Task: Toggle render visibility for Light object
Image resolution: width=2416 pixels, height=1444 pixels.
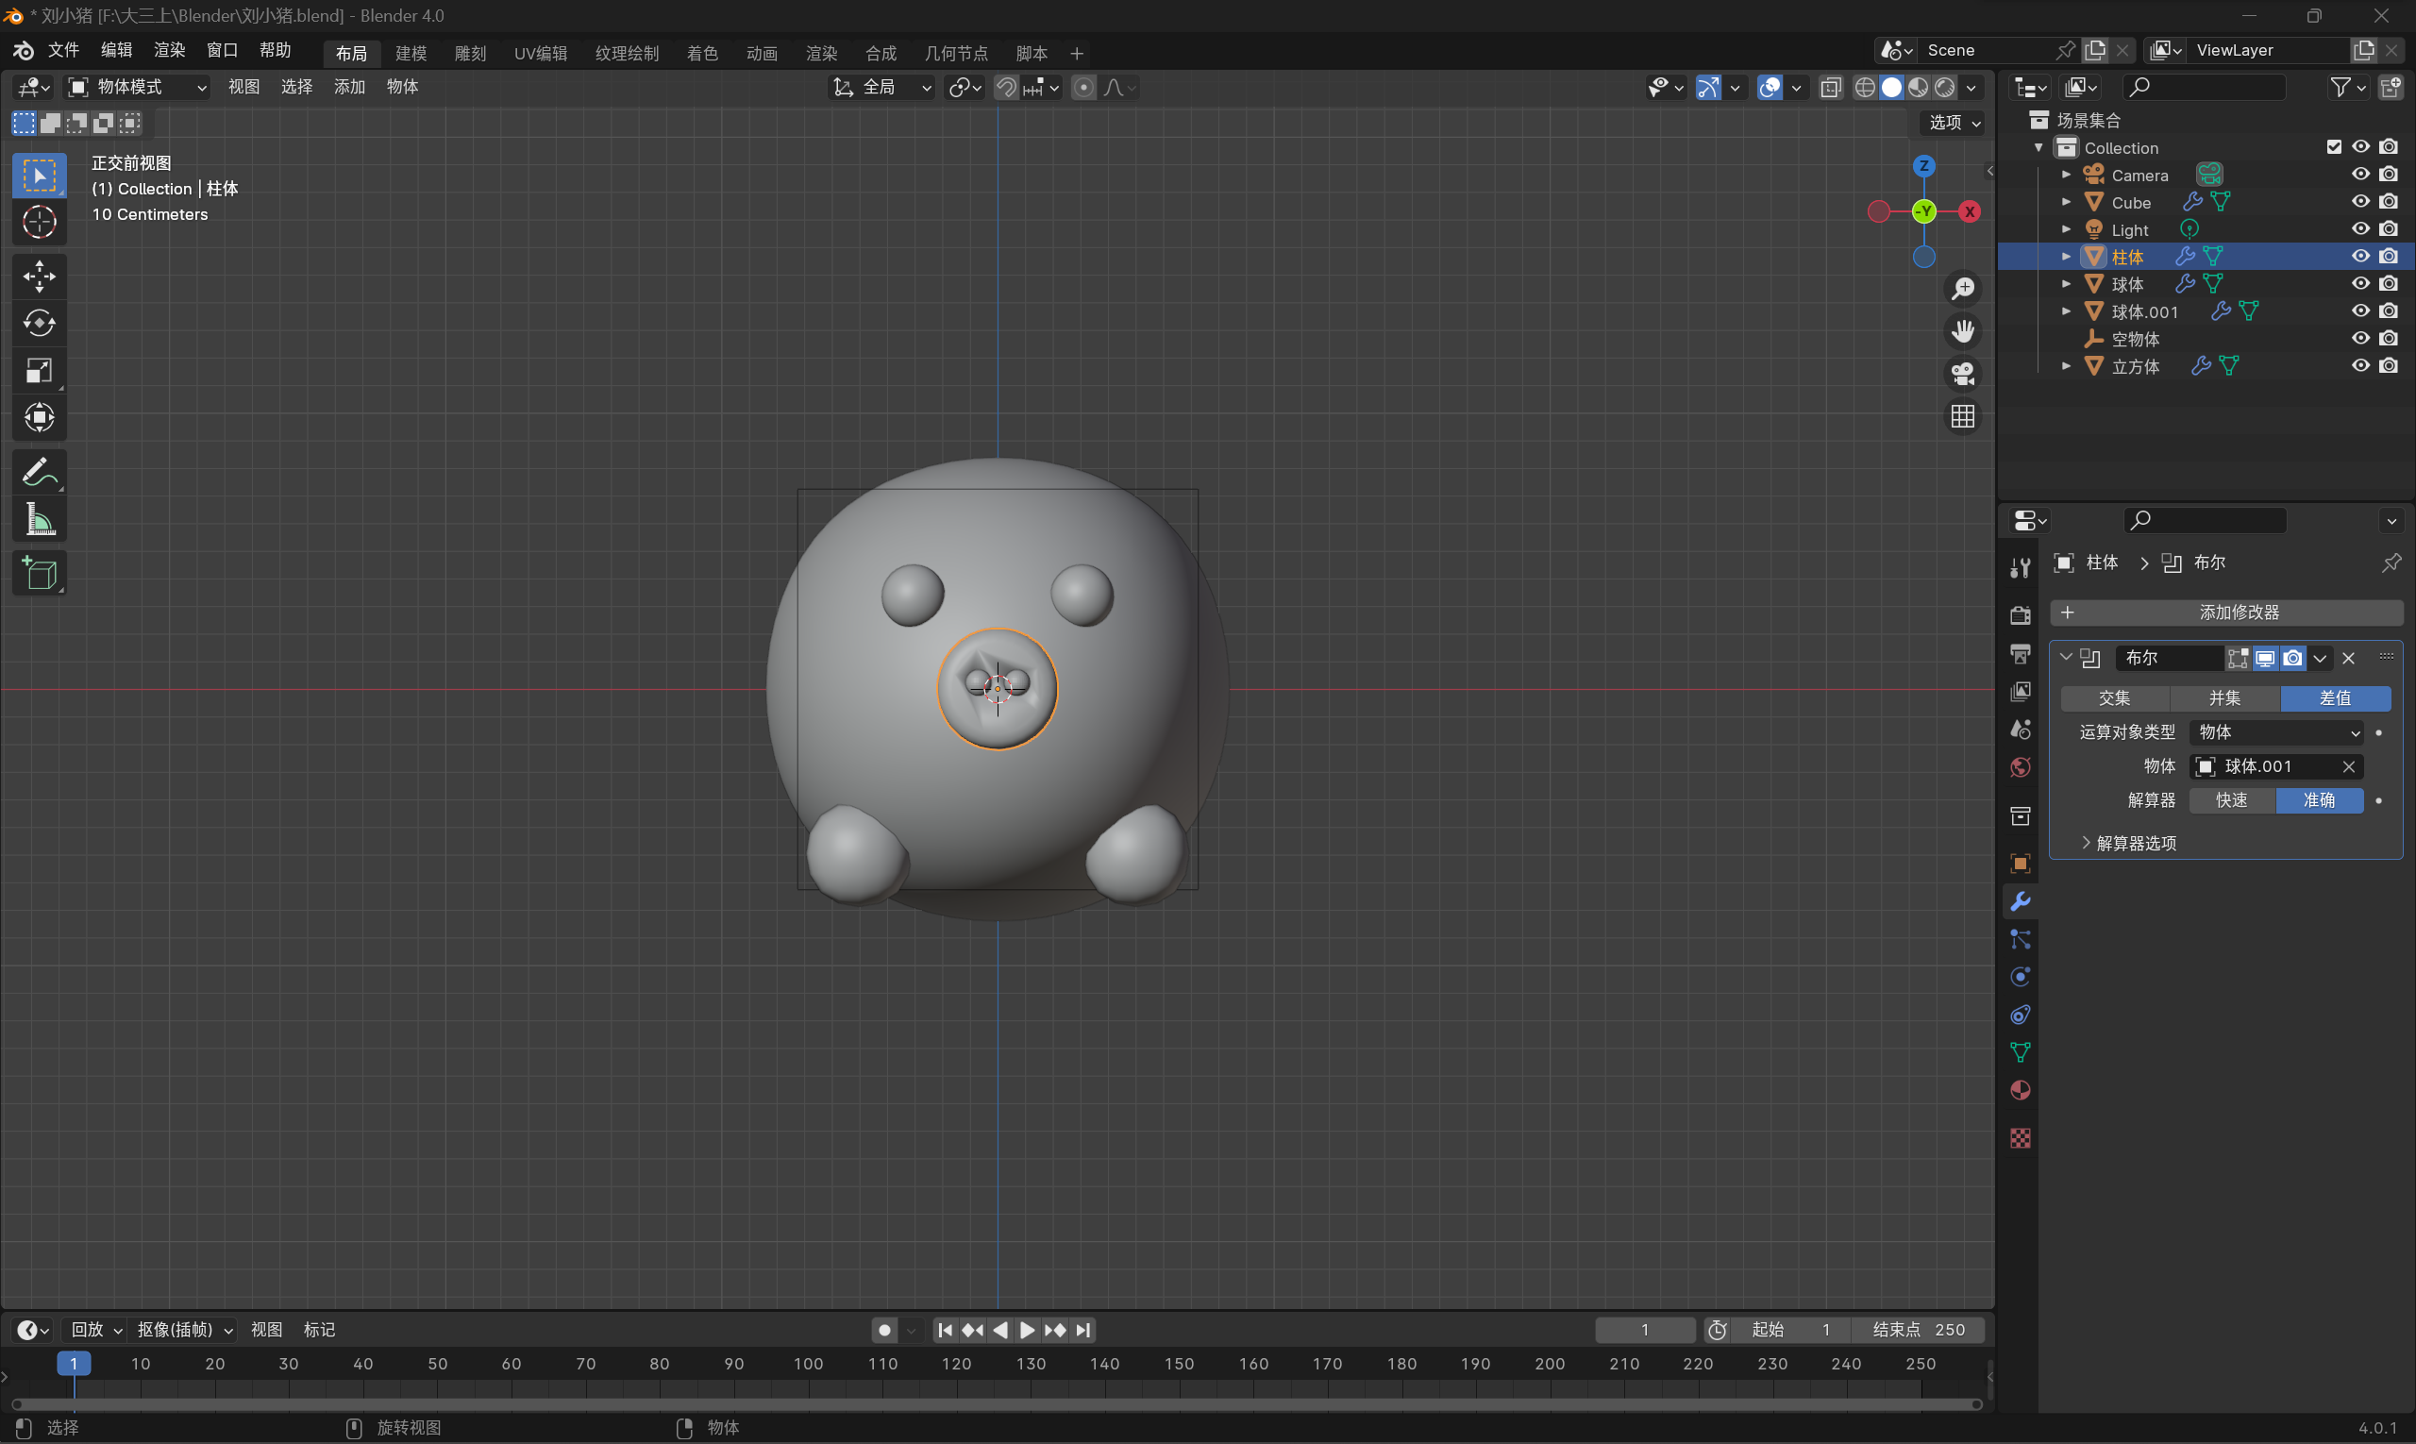Action: (x=2389, y=228)
